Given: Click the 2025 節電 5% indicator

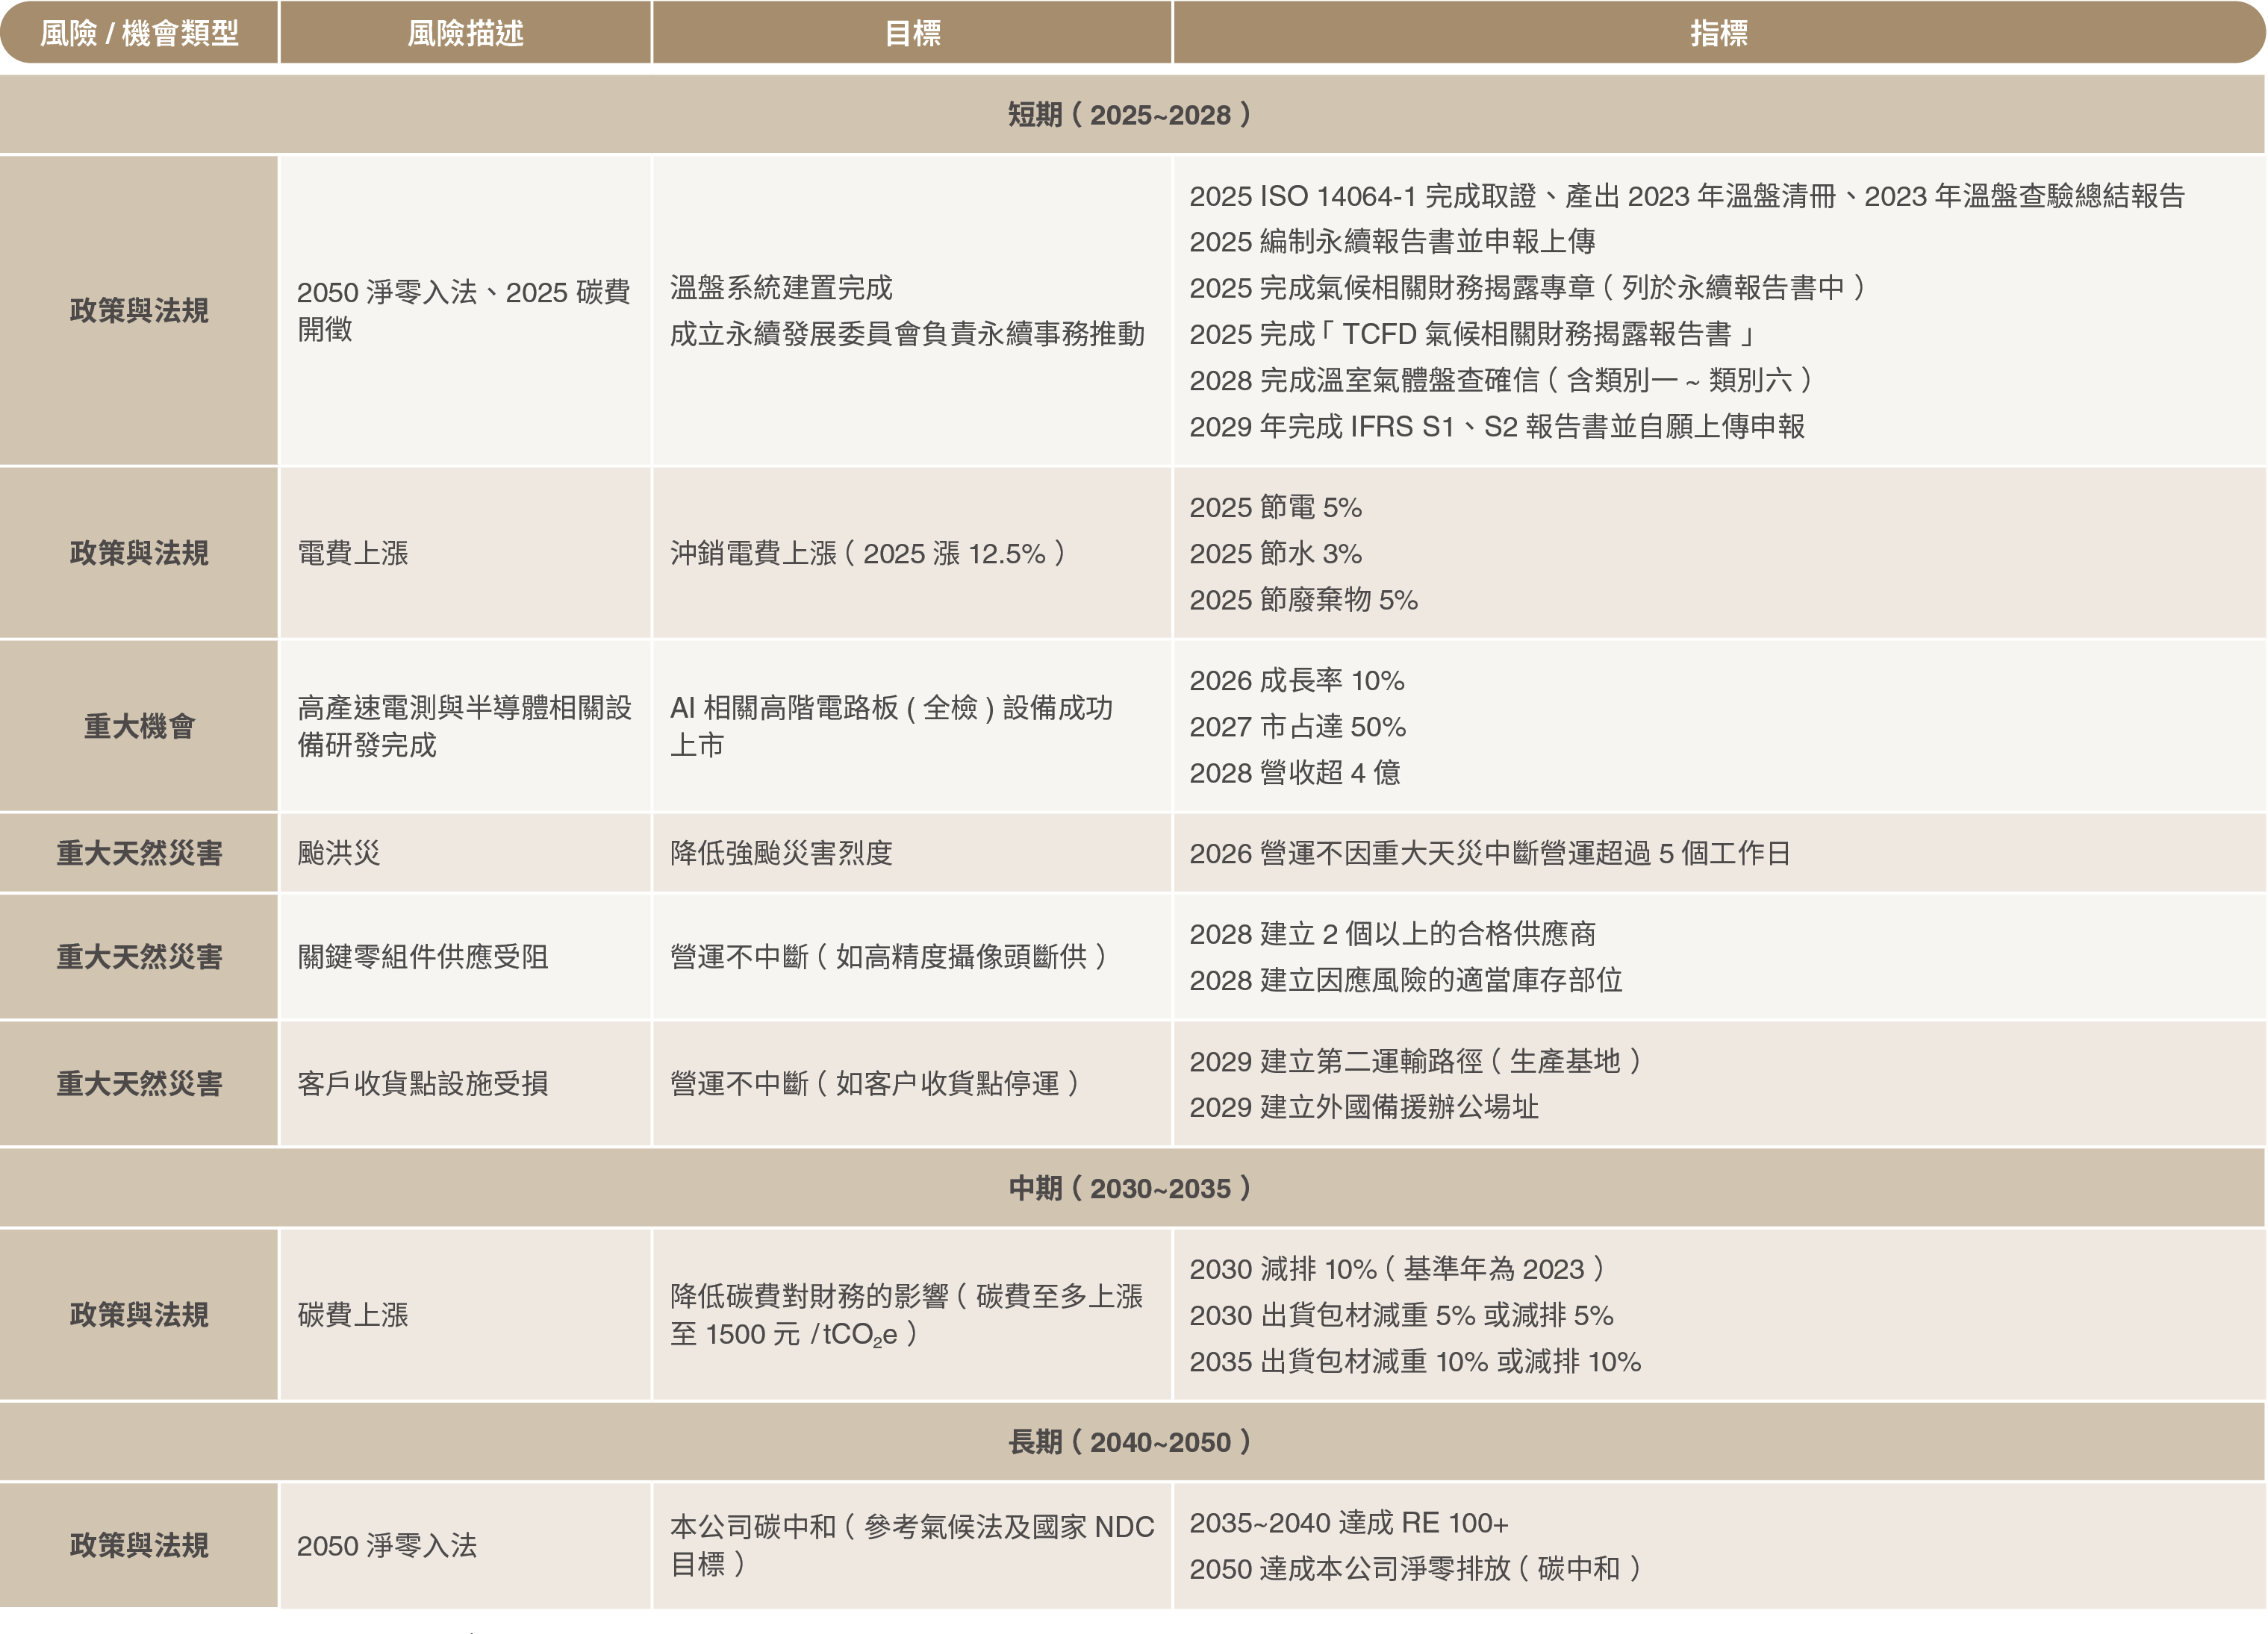Looking at the screenshot, I should point(1275,507).
